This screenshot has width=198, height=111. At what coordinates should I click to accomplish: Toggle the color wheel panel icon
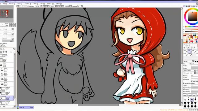pos(184,6)
